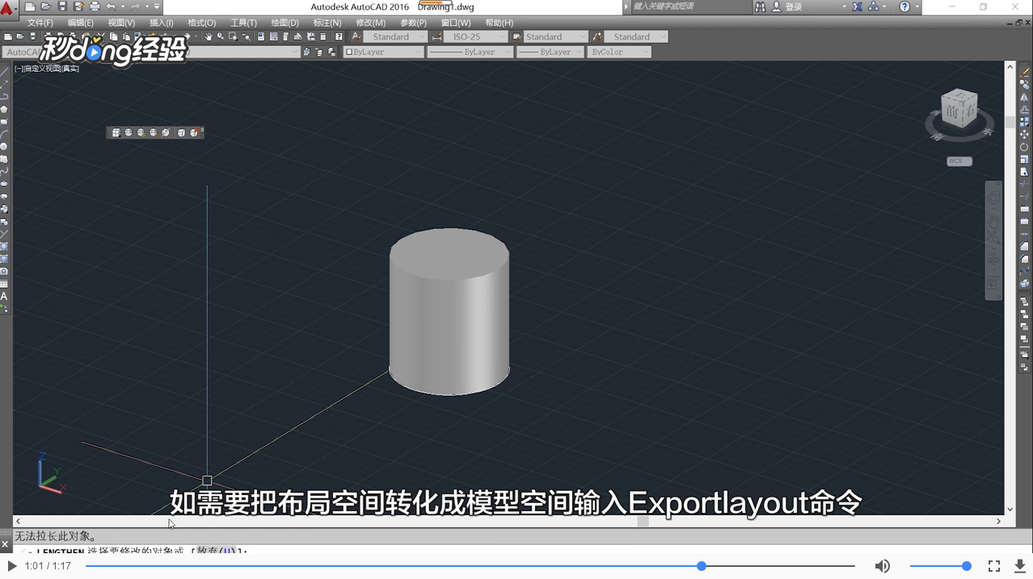Click the command line close X button
This screenshot has width=1033, height=579.
pyautogui.click(x=5, y=545)
